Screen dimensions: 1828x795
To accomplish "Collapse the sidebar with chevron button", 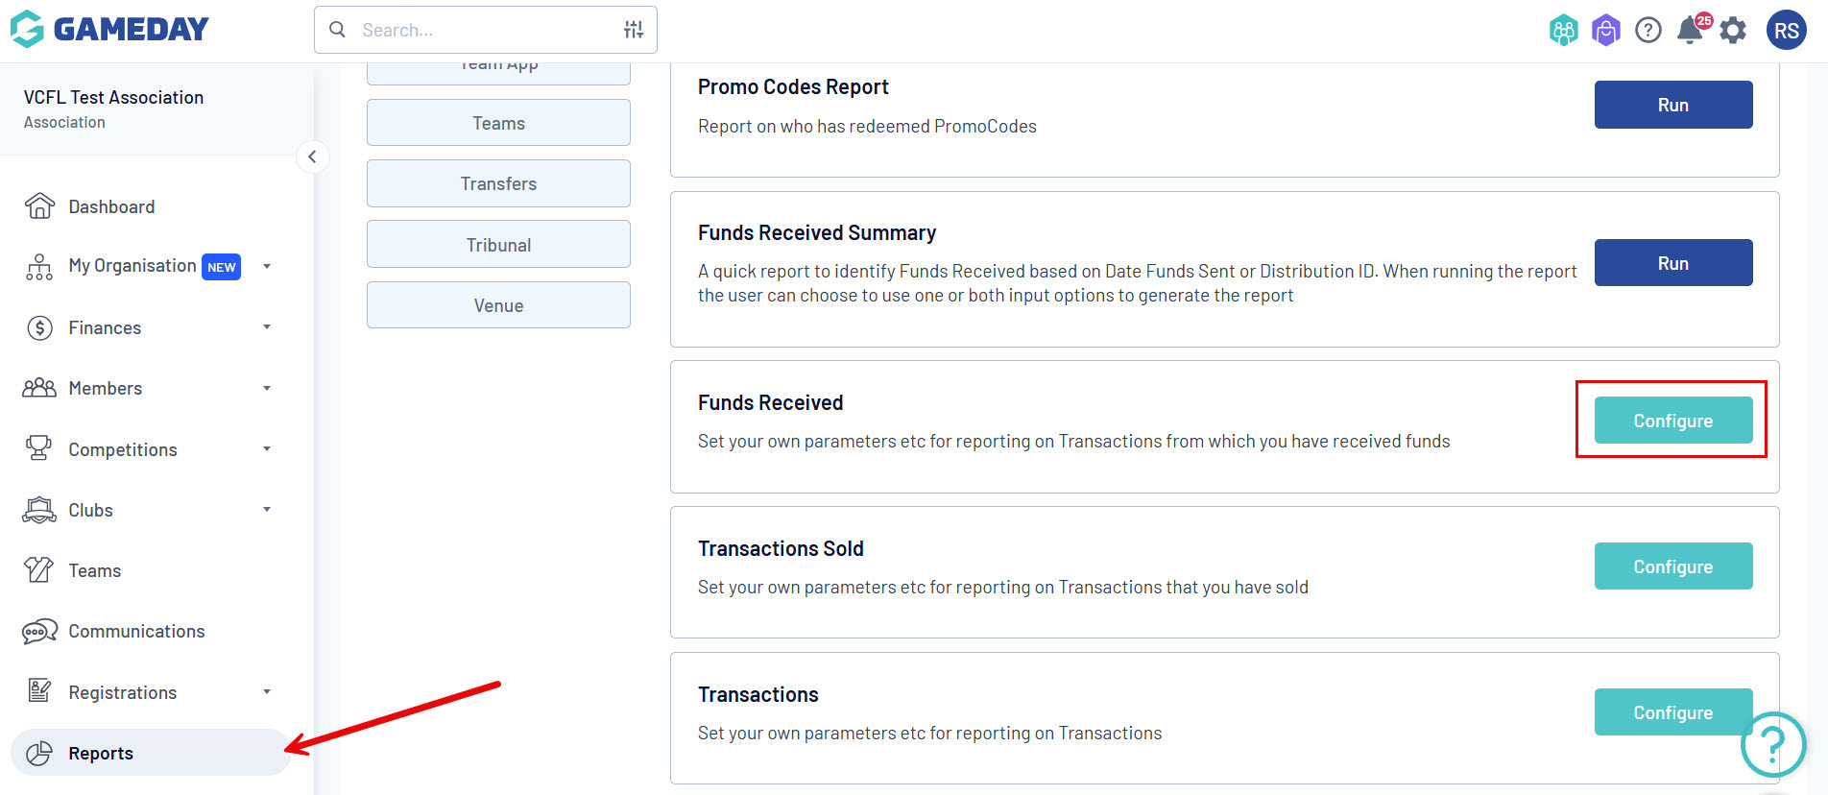I will pos(312,157).
